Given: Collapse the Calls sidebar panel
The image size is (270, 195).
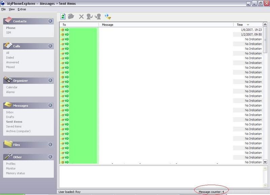Looking at the screenshot, I should click(x=50, y=46).
